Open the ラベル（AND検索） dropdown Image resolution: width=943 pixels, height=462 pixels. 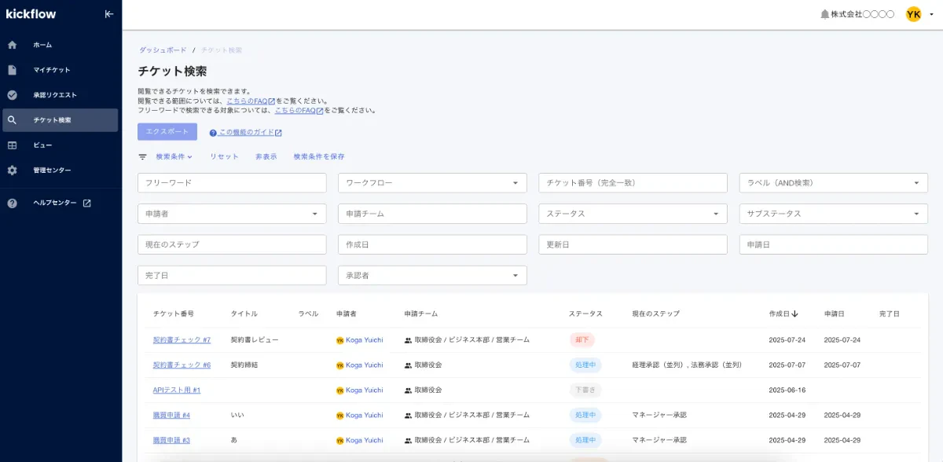point(834,182)
